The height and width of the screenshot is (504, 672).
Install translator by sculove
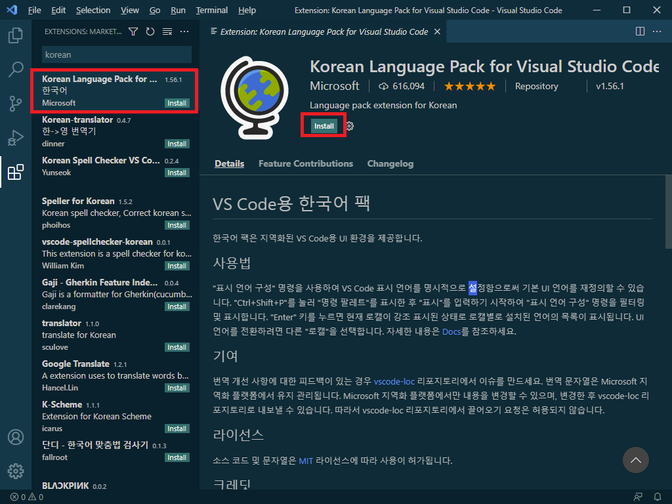[x=177, y=348]
